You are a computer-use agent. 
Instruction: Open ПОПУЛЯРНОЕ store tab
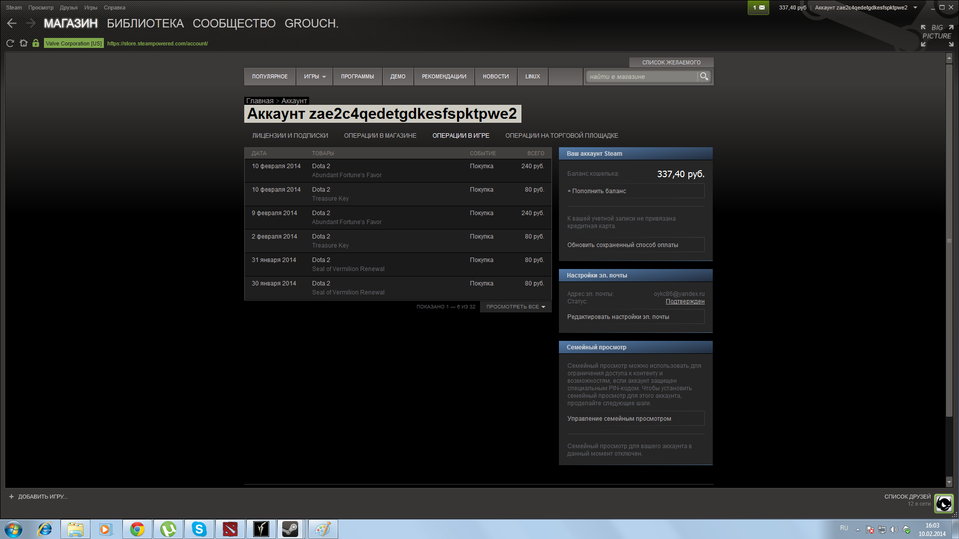tap(270, 76)
